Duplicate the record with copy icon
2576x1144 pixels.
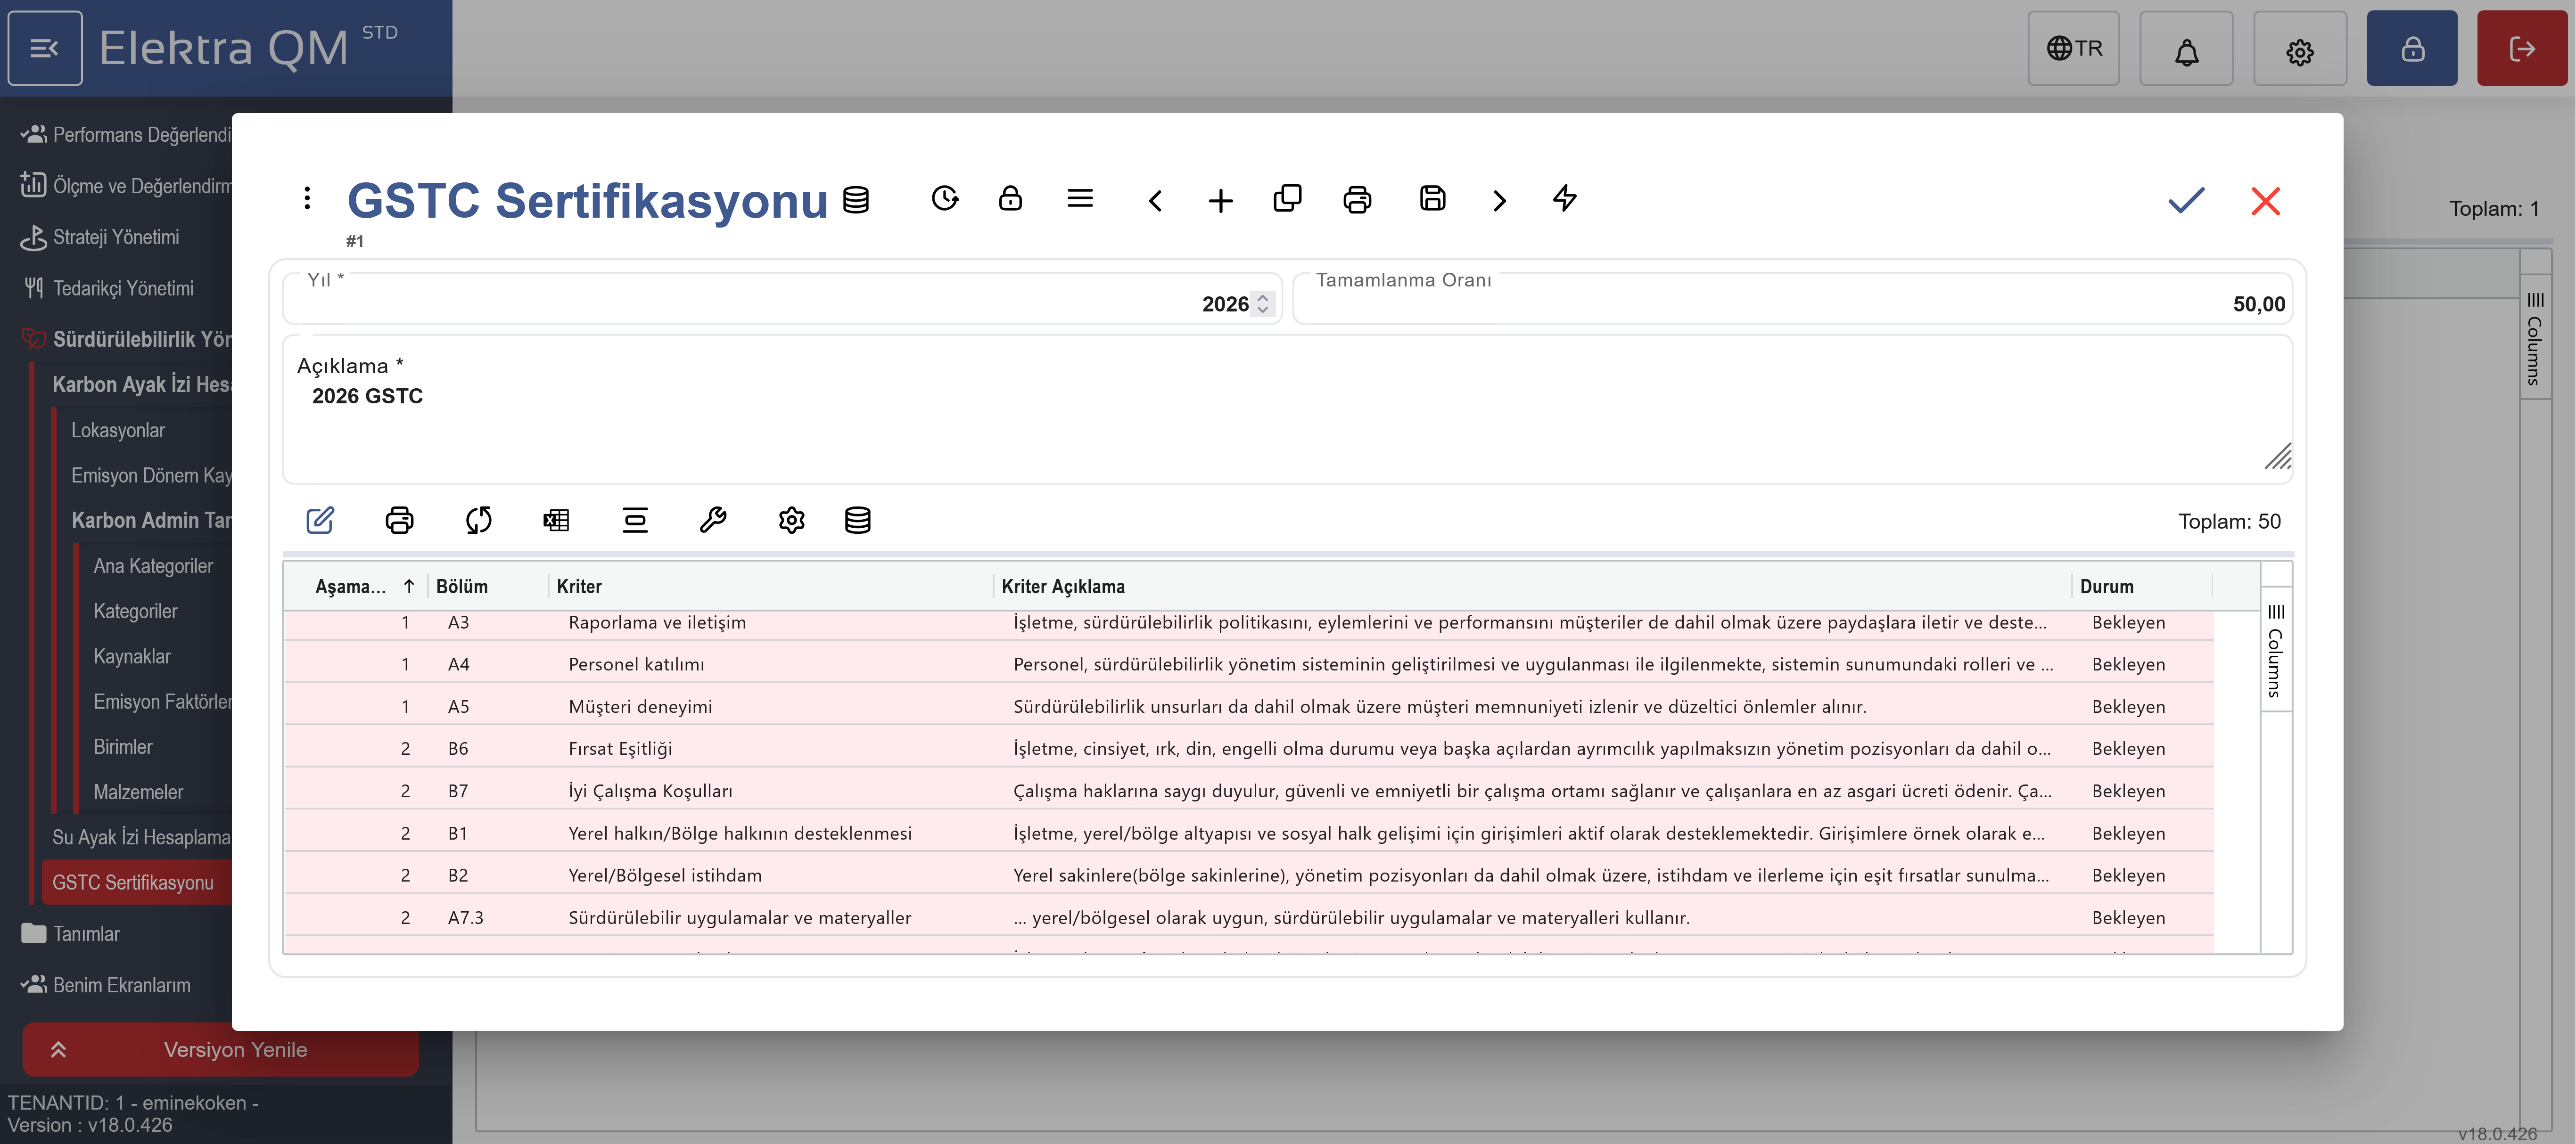(1287, 199)
